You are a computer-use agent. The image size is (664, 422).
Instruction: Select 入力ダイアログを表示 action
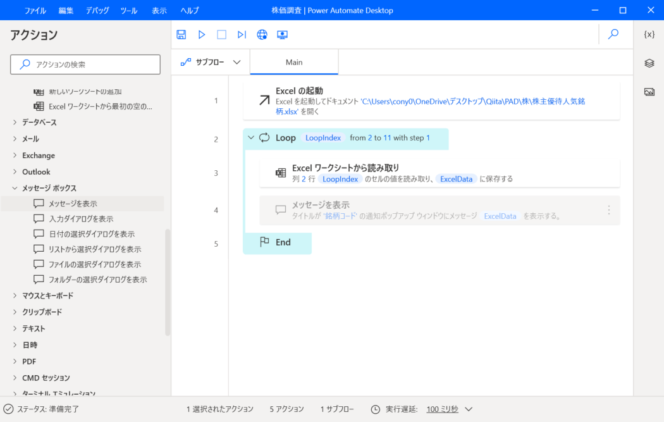[82, 219]
